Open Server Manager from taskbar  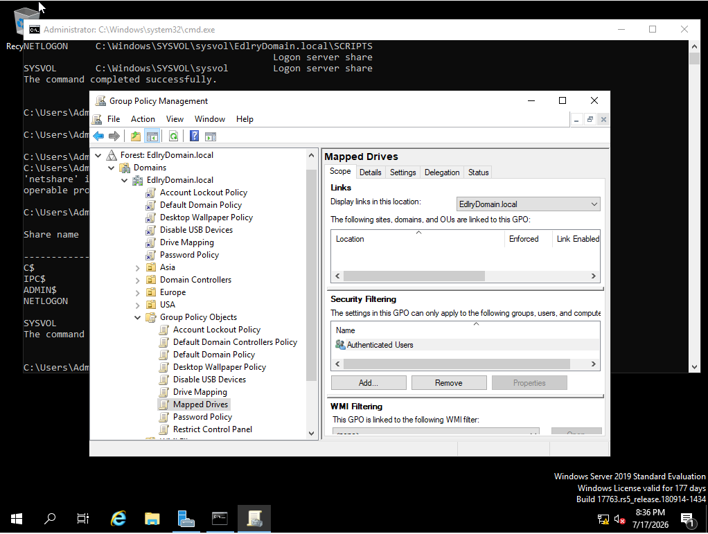click(186, 519)
